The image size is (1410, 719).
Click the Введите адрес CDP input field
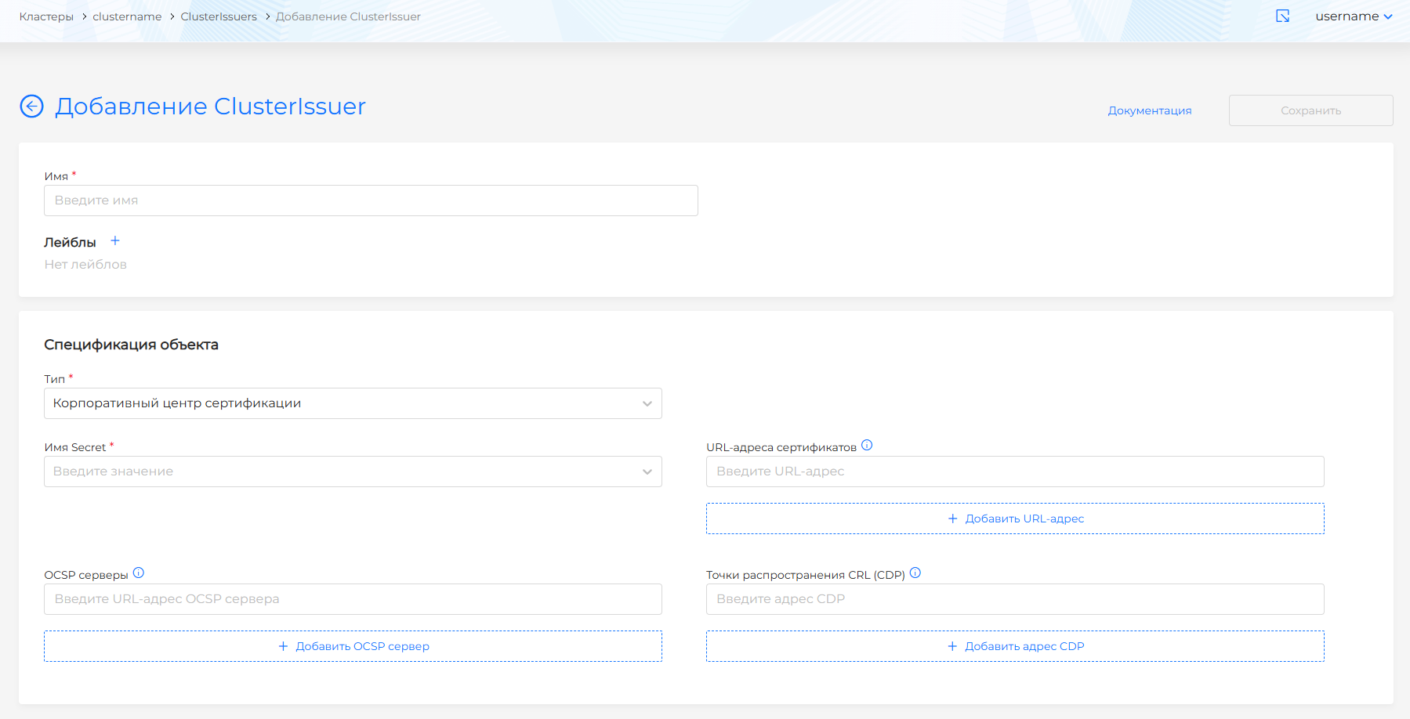point(1015,599)
